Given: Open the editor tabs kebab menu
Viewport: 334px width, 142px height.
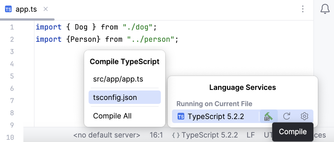Looking at the screenshot, I should [x=303, y=9].
